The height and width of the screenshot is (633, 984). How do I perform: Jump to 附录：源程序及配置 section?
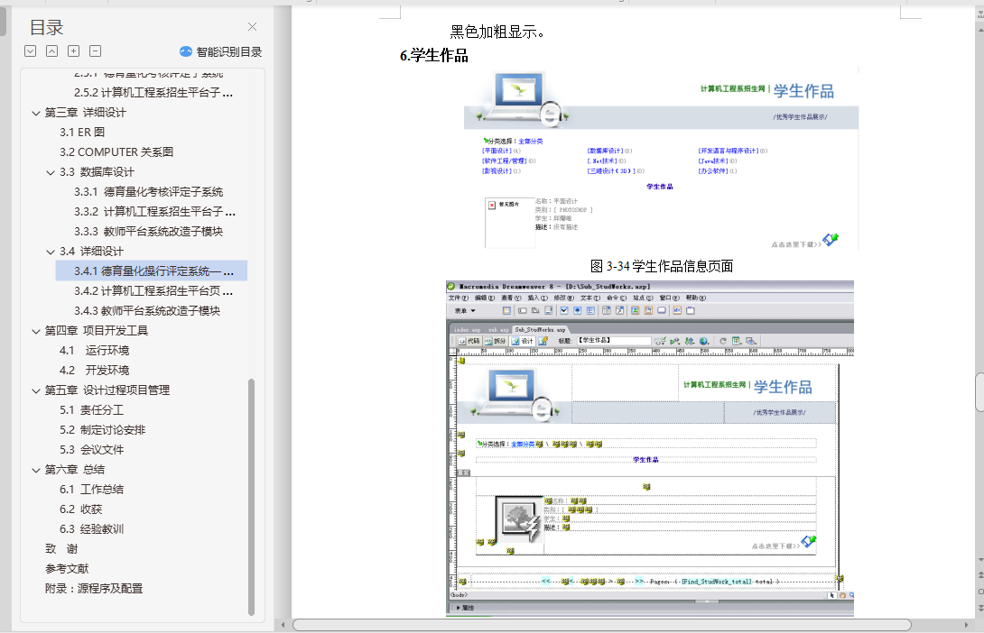click(94, 589)
